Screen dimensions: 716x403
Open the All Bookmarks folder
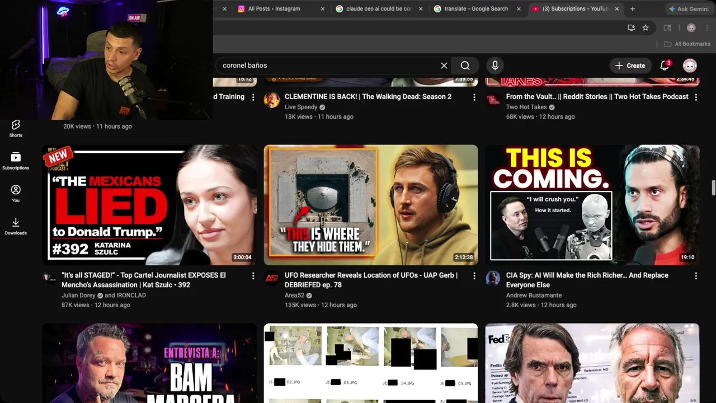[x=687, y=44]
